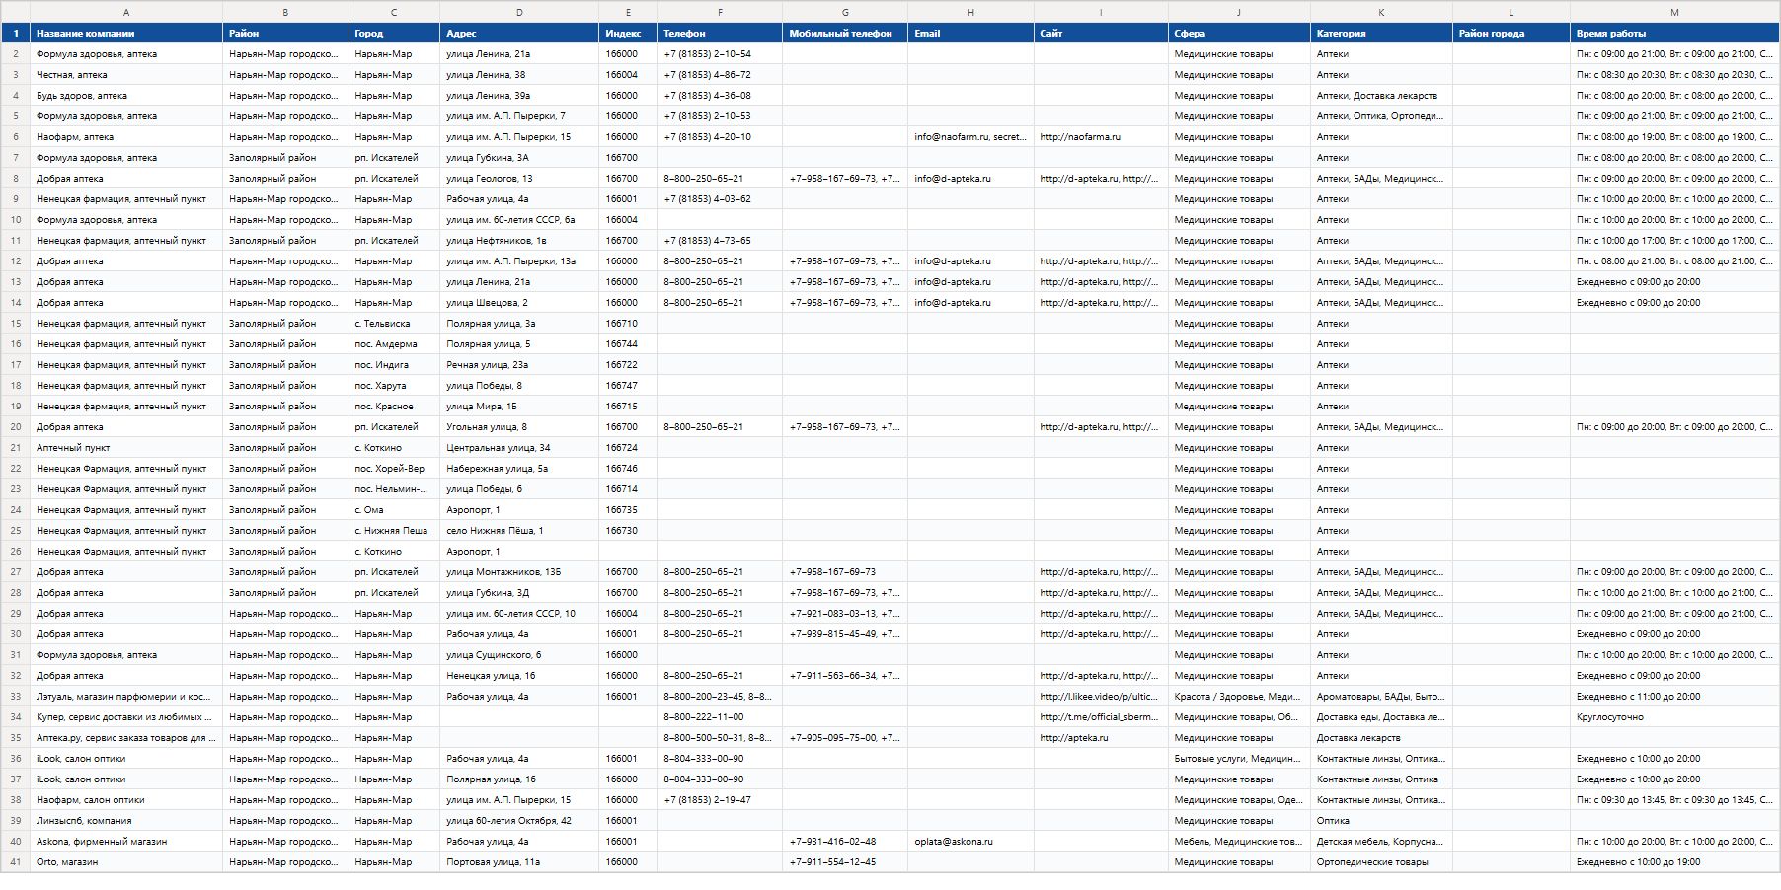Click the address 'улица 60-летия Октября, 42'
1781x890 pixels.
pos(519,821)
